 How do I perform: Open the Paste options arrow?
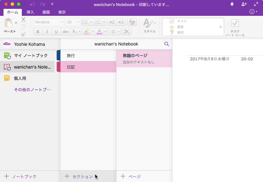click(16, 23)
